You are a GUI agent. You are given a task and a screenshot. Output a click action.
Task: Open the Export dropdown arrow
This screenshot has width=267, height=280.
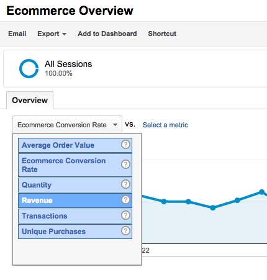coord(64,34)
